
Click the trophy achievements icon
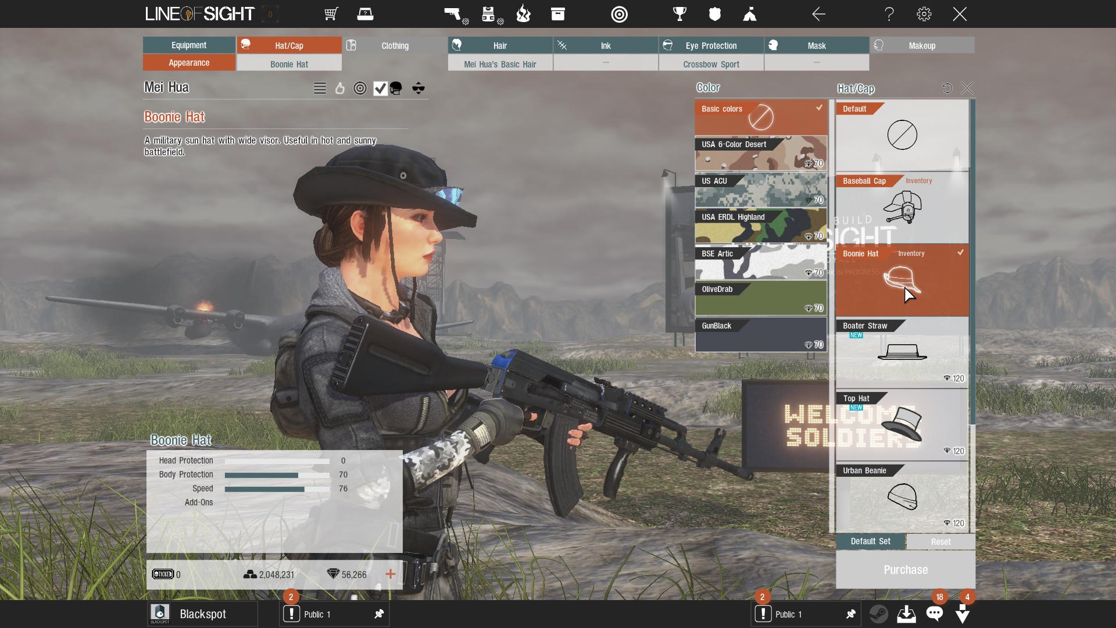(x=679, y=14)
